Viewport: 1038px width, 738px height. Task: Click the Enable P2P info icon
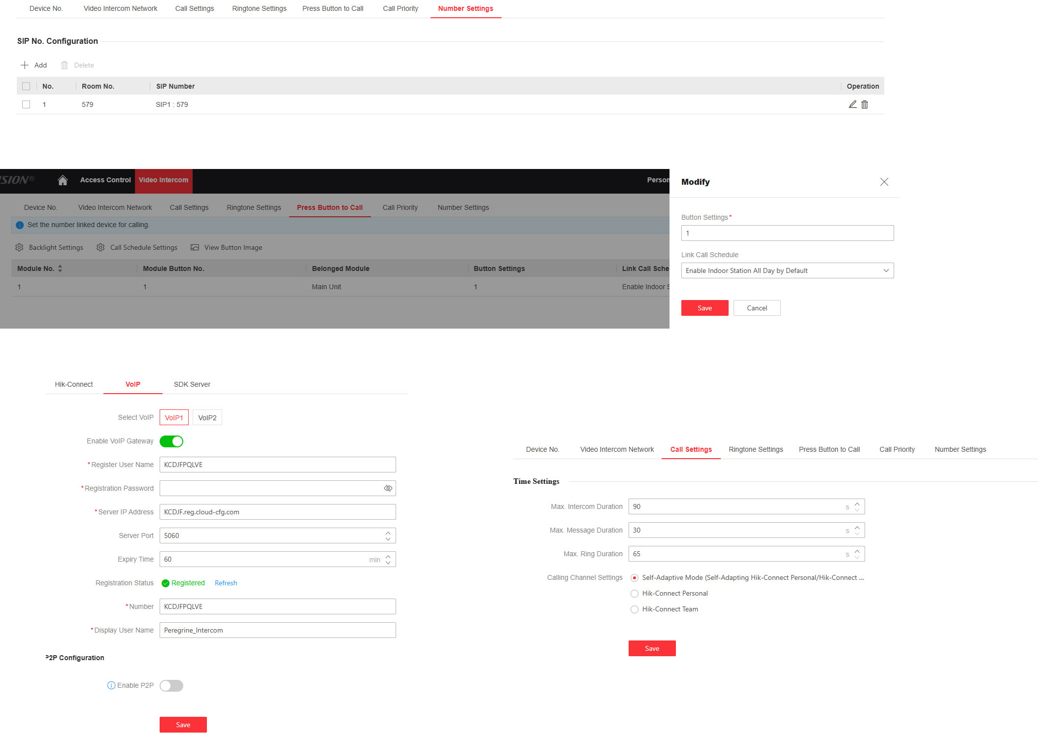click(x=111, y=685)
